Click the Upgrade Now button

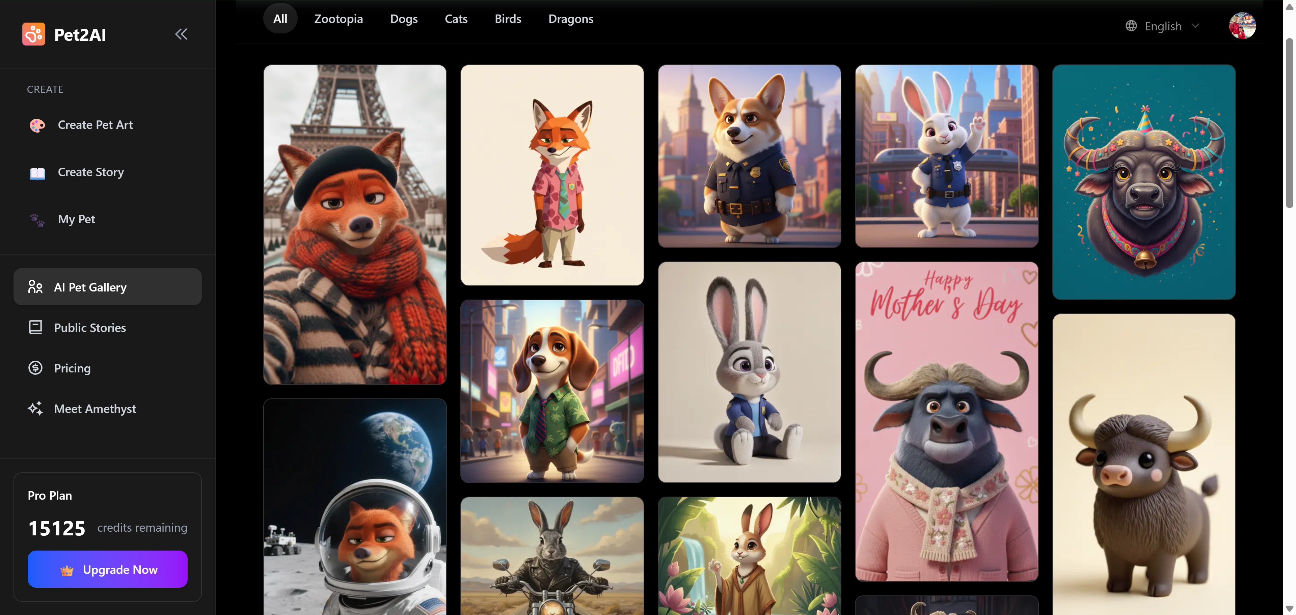point(108,569)
